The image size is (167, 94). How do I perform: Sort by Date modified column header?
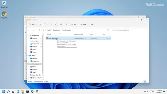pyautogui.click(x=79, y=34)
